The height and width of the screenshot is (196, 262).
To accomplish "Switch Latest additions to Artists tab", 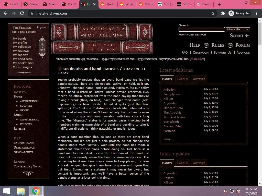I will point(199,79).
